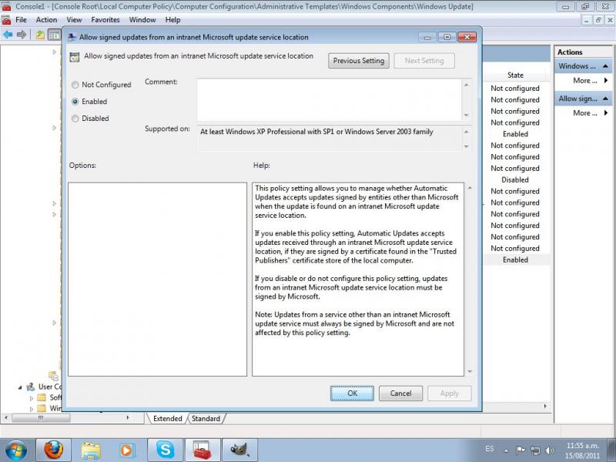616x462 pixels.
Task: Click the Next Setting button
Action: (x=424, y=61)
